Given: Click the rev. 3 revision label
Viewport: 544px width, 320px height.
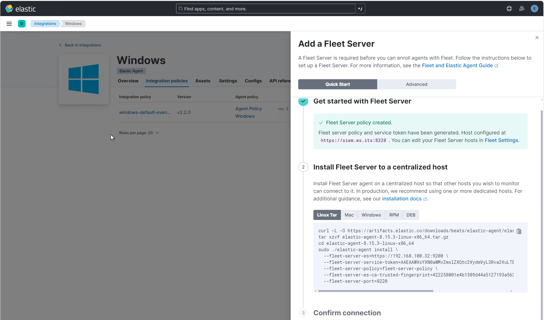Looking at the screenshot, I should click(x=283, y=109).
